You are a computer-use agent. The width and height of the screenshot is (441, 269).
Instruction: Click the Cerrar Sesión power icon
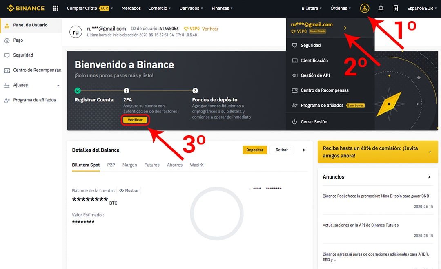[x=294, y=122]
